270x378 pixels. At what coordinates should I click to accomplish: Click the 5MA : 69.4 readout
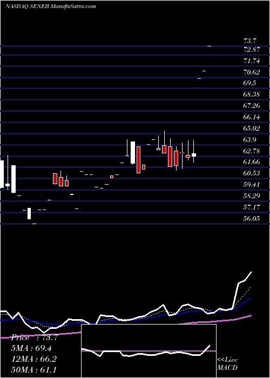tap(31, 348)
